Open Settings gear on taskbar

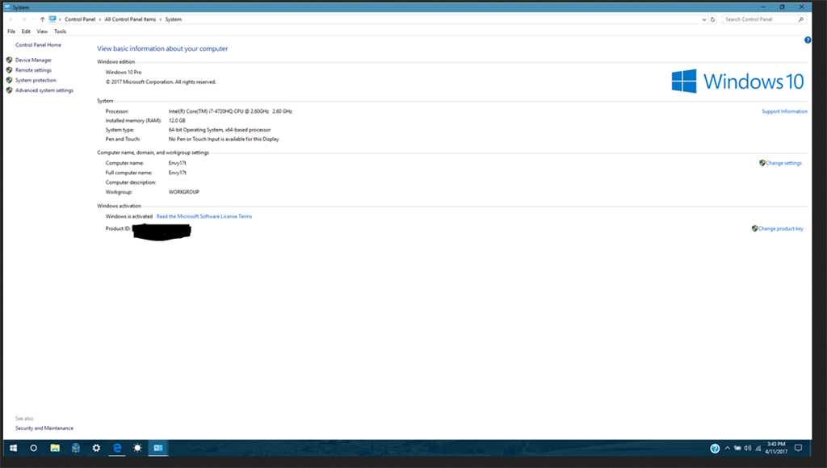tap(96, 448)
